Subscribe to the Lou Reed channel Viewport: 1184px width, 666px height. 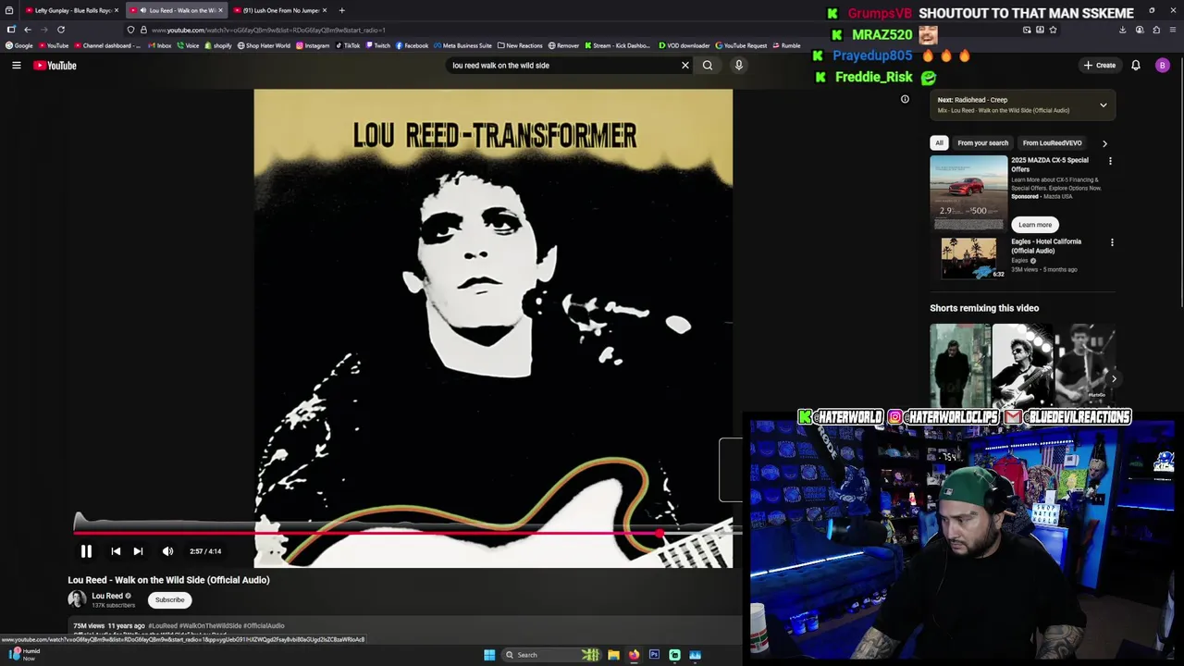coord(169,599)
